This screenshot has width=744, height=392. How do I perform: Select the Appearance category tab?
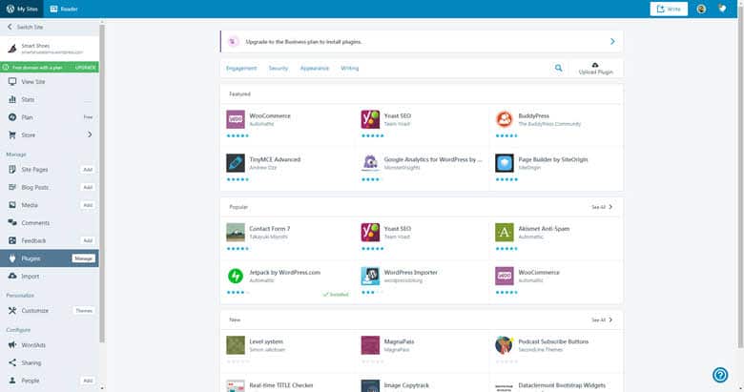314,69
